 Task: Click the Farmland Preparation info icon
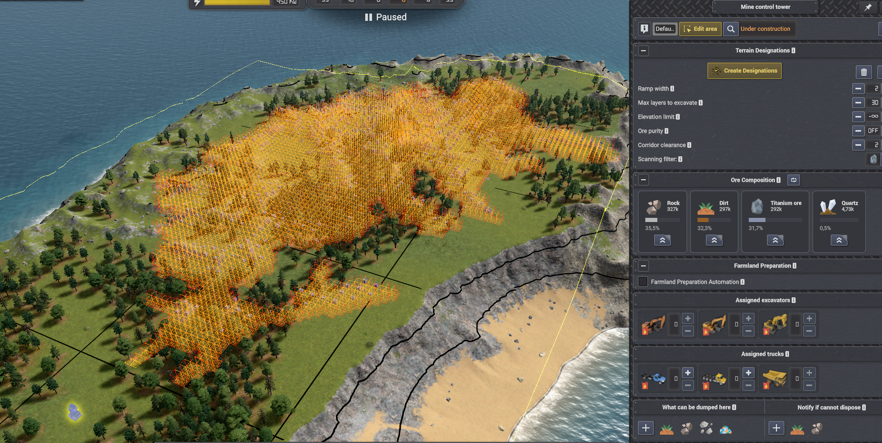coord(794,266)
